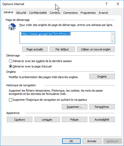The image size is (124, 146).
Task: Click the down arrow in URL box scrollbar
Action: click(x=113, y=41)
